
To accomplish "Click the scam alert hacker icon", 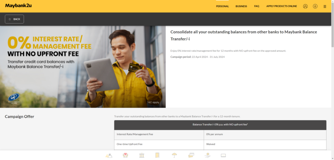I will tap(109, 155).
